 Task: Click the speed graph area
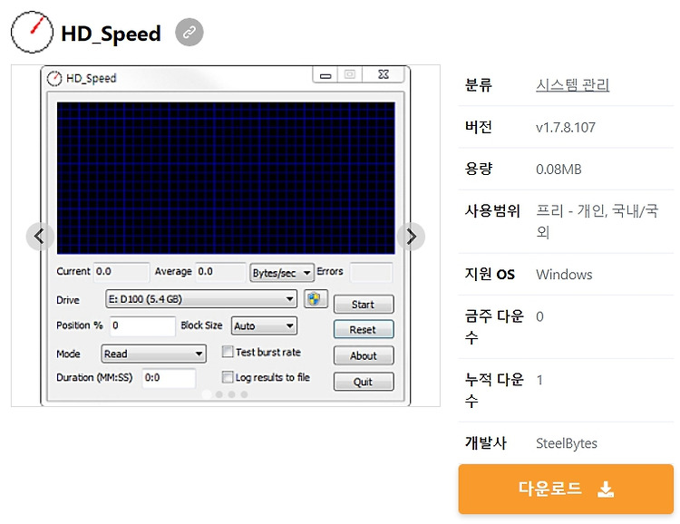[226, 178]
